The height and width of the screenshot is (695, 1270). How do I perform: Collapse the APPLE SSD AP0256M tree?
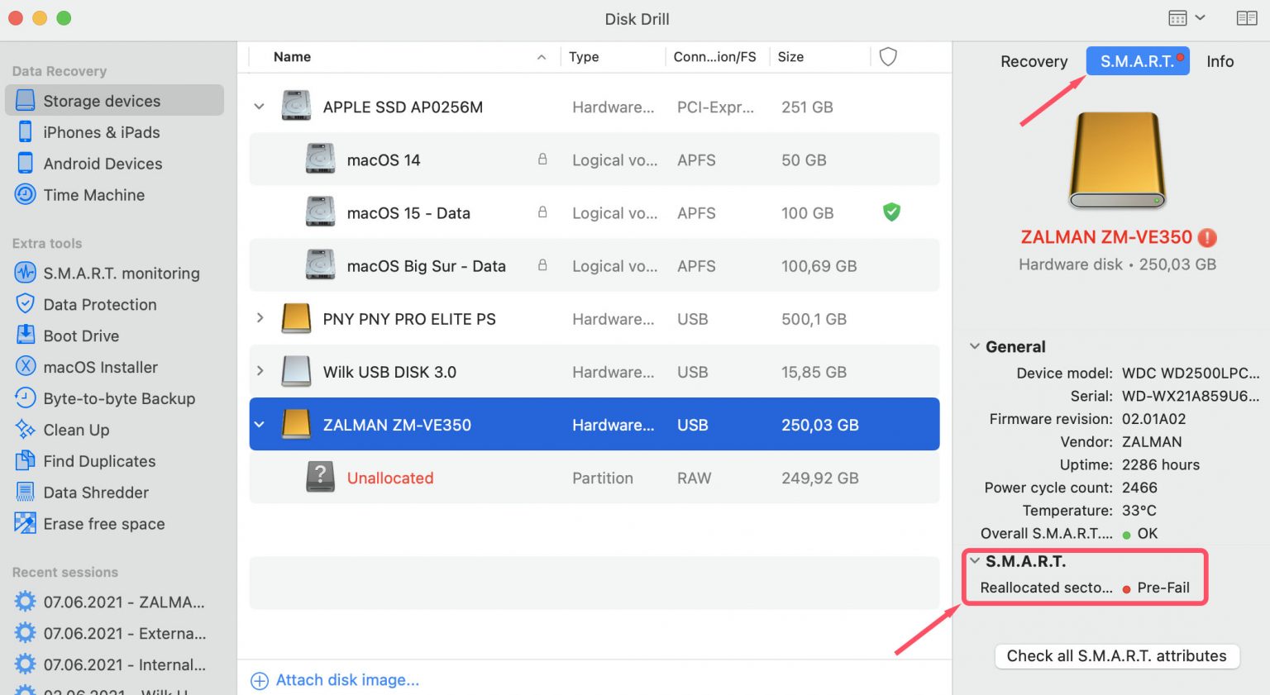(259, 107)
